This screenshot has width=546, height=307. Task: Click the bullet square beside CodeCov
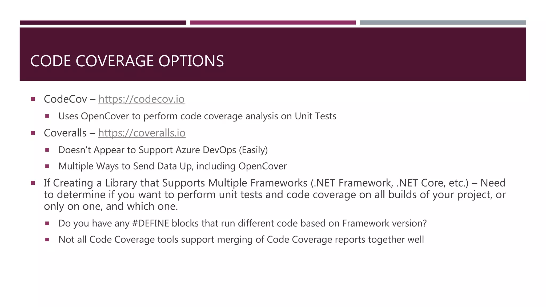[x=33, y=99]
